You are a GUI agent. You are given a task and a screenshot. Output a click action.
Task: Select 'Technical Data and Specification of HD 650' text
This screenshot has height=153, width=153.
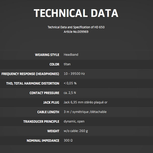(x=76, y=27)
